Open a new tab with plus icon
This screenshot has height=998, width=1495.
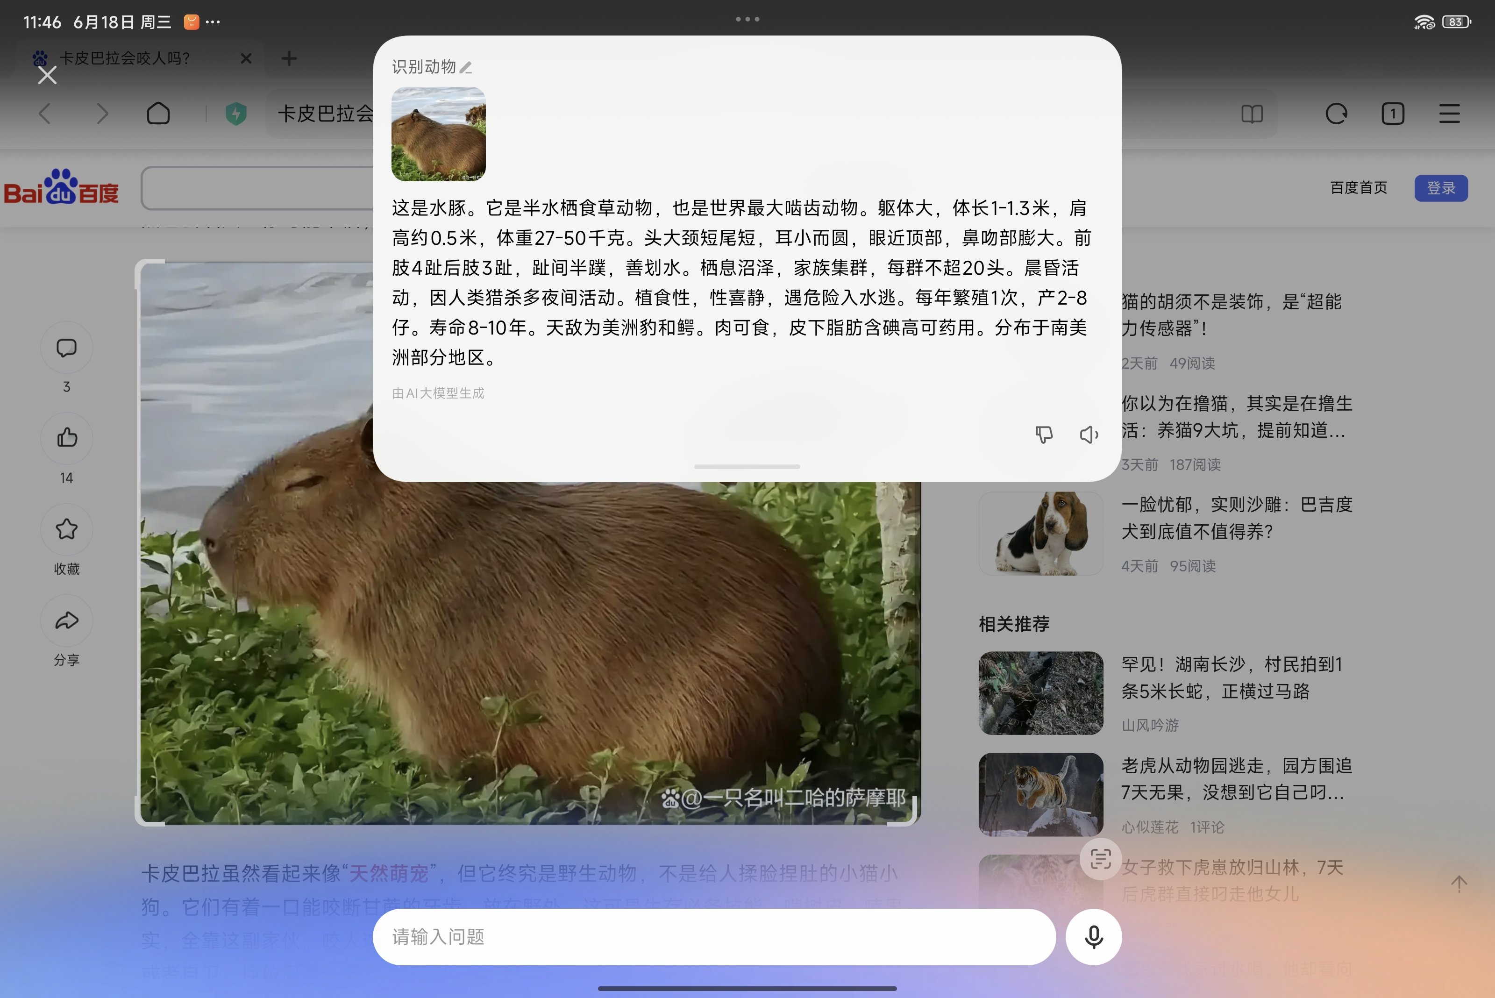click(289, 58)
